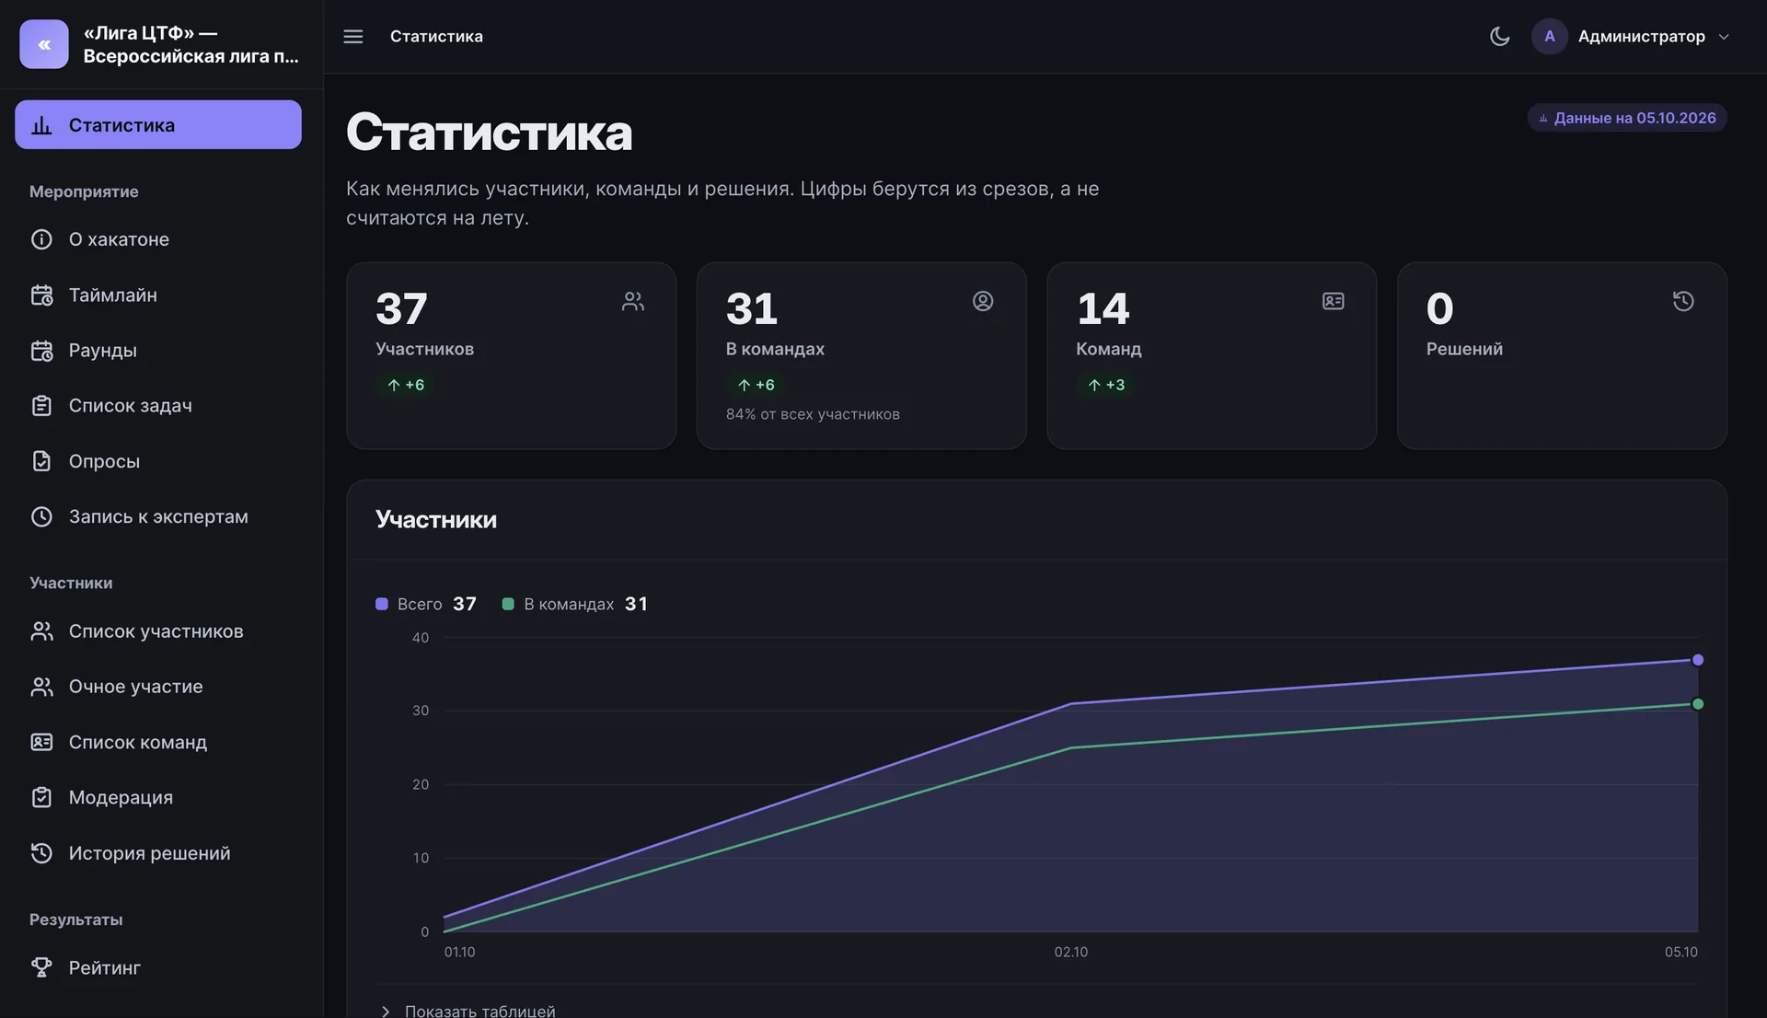The image size is (1767, 1018).
Task: Click users icon on the Участников card
Action: pyautogui.click(x=632, y=301)
